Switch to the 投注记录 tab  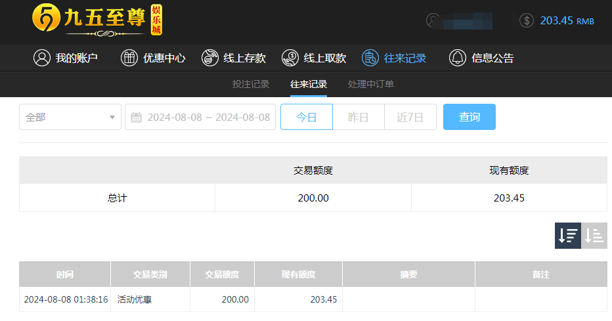point(251,84)
